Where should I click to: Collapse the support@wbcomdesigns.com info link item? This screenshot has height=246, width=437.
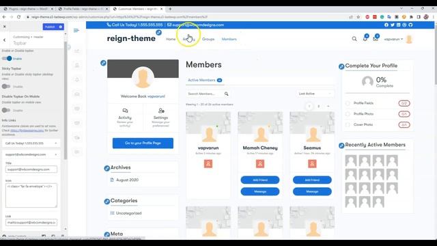pos(31,154)
